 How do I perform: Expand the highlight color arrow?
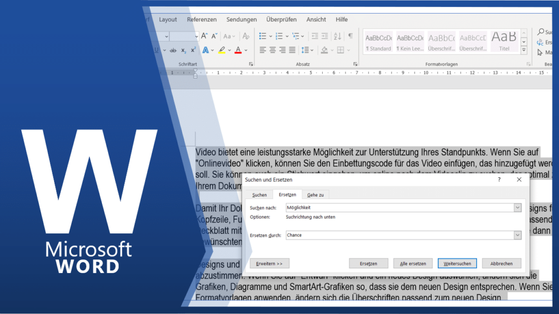click(229, 51)
